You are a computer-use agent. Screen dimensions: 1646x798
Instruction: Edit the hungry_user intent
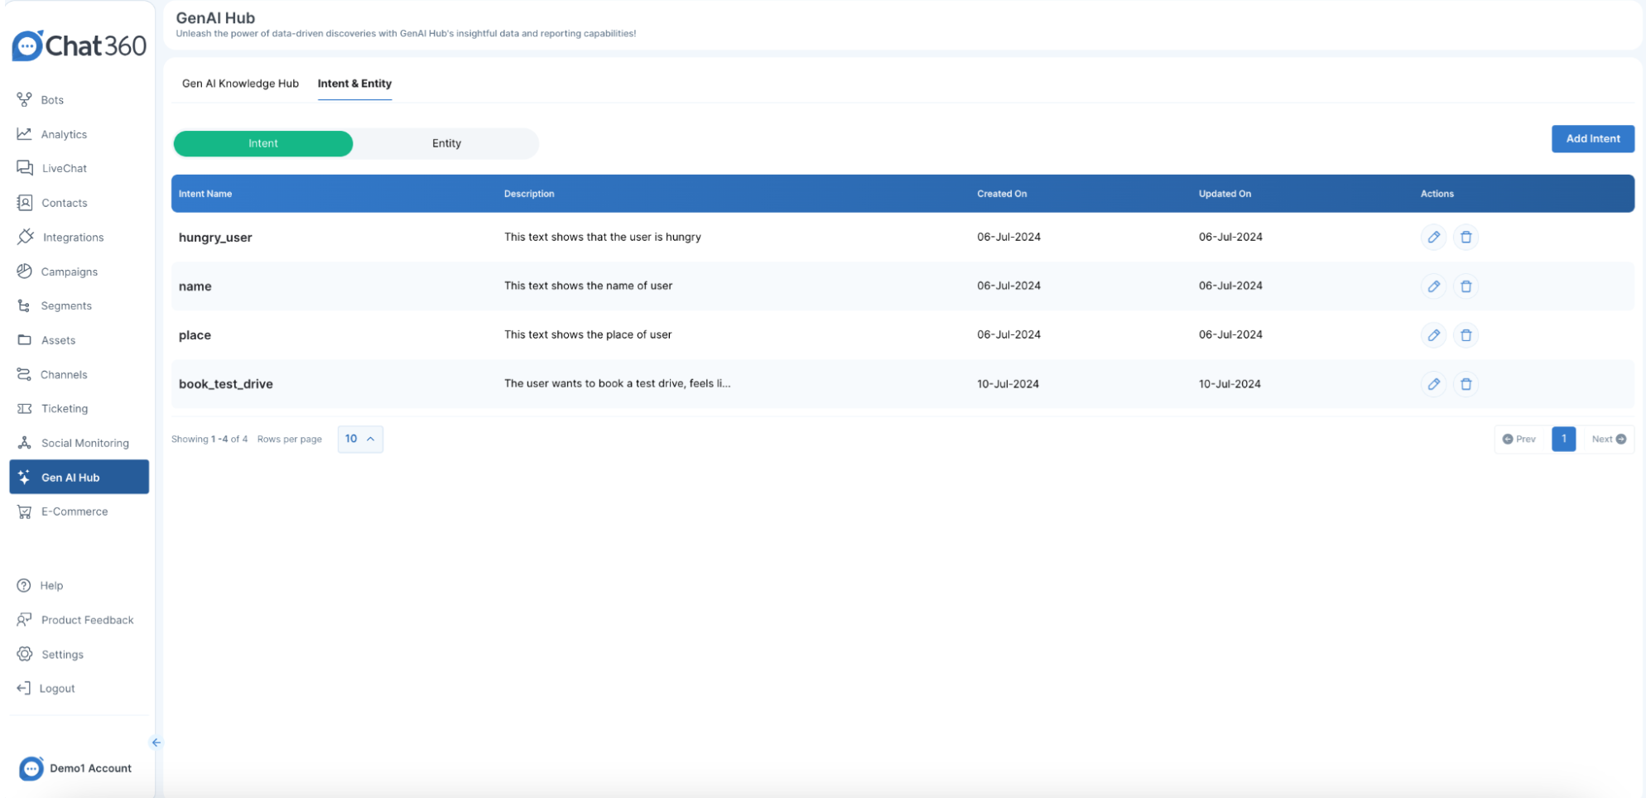point(1433,237)
